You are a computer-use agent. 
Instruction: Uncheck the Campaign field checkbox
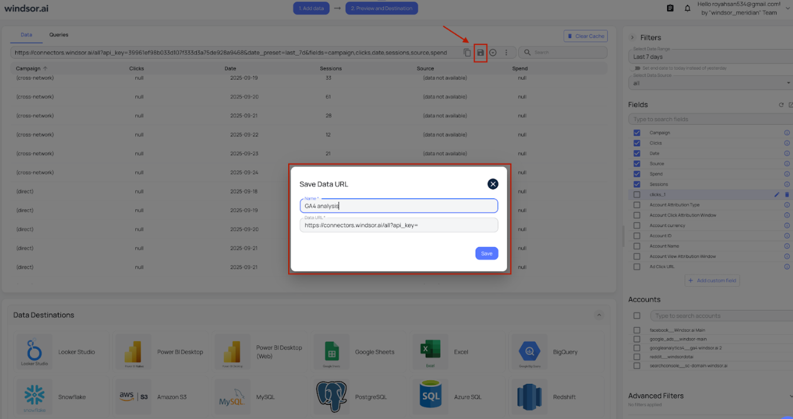637,132
